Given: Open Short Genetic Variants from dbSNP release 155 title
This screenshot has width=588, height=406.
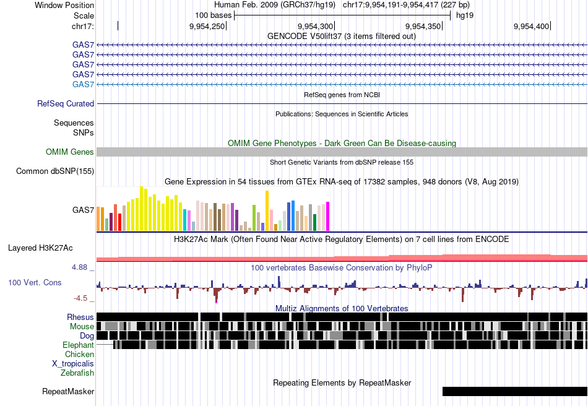Looking at the screenshot, I should pos(342,162).
